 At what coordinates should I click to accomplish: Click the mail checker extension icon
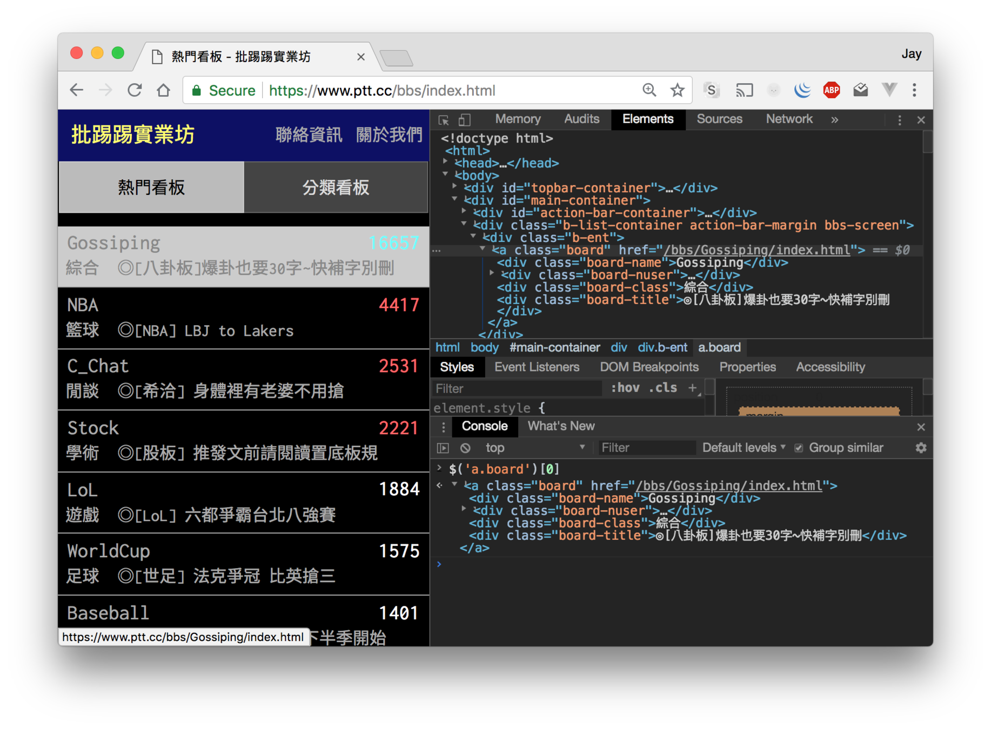point(860,90)
